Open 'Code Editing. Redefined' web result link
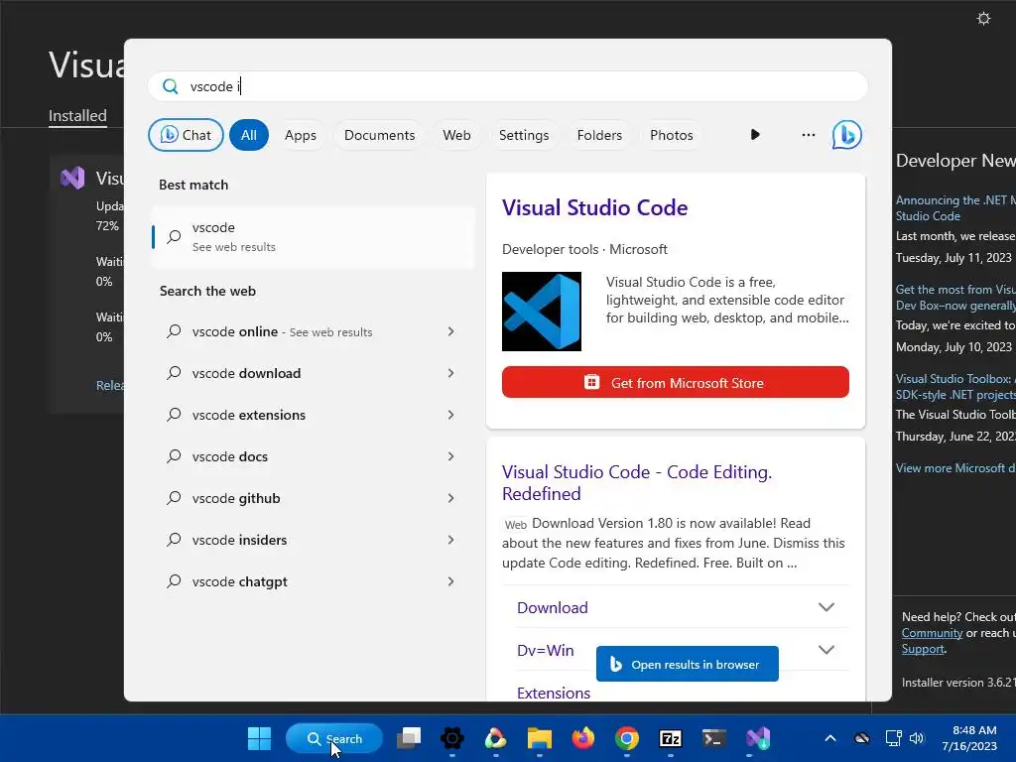Screen dimensions: 1016x762 pyautogui.click(x=636, y=483)
